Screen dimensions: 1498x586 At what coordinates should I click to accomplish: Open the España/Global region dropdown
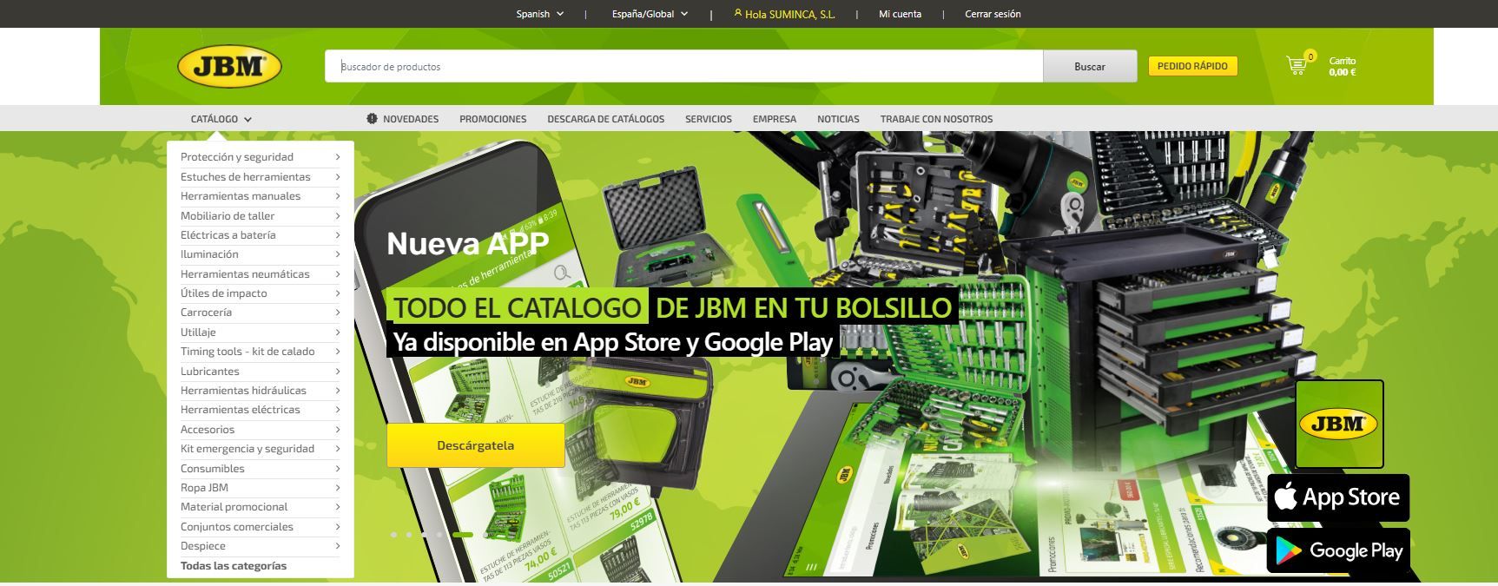click(650, 14)
